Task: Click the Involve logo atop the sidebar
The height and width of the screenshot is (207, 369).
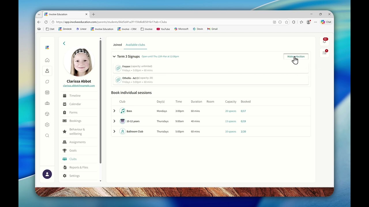Action: (47, 47)
